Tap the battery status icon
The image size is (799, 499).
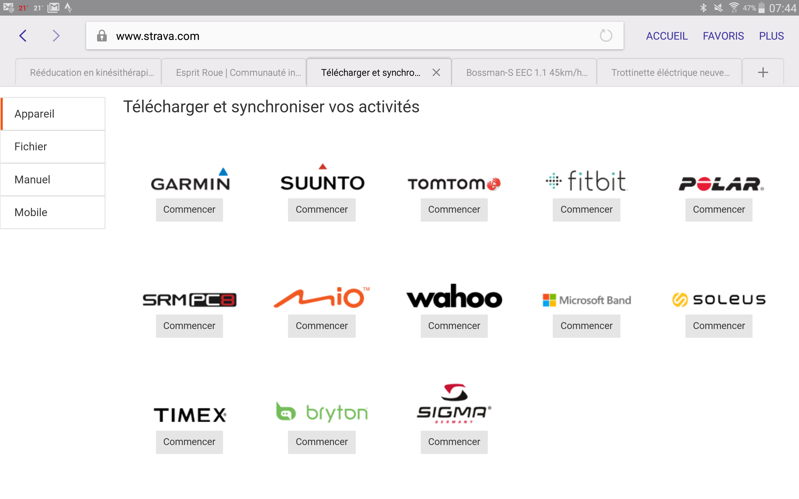[762, 7]
